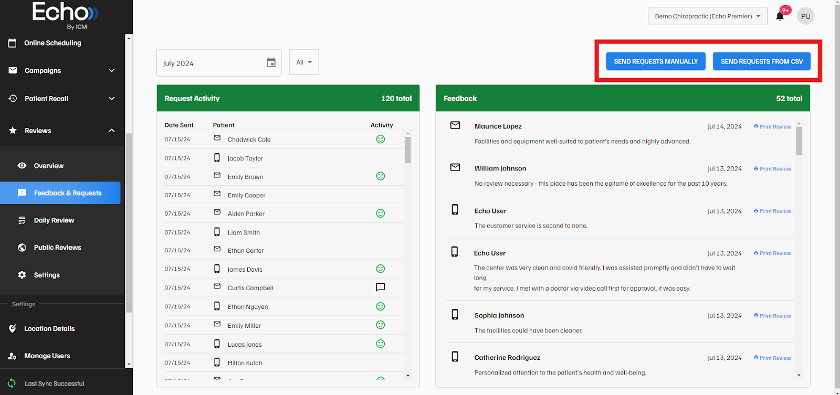This screenshot has width=840, height=395.
Task: Click the phone icon beside Catherine Rodriguez
Action: pyautogui.click(x=455, y=356)
